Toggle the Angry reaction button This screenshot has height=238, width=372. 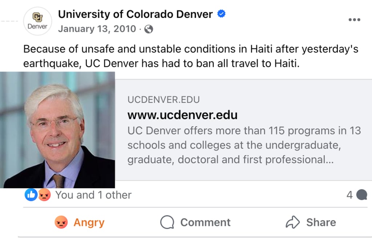pos(79,222)
